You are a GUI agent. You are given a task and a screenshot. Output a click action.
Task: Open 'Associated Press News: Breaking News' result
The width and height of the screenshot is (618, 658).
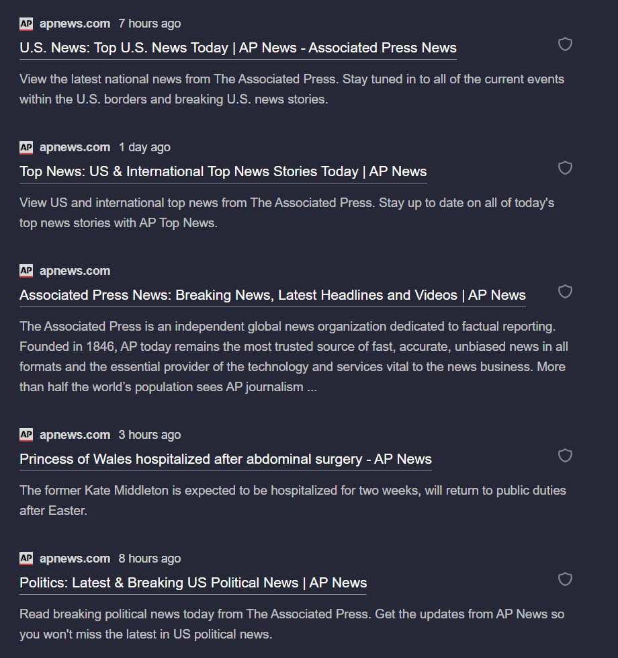[x=272, y=295]
